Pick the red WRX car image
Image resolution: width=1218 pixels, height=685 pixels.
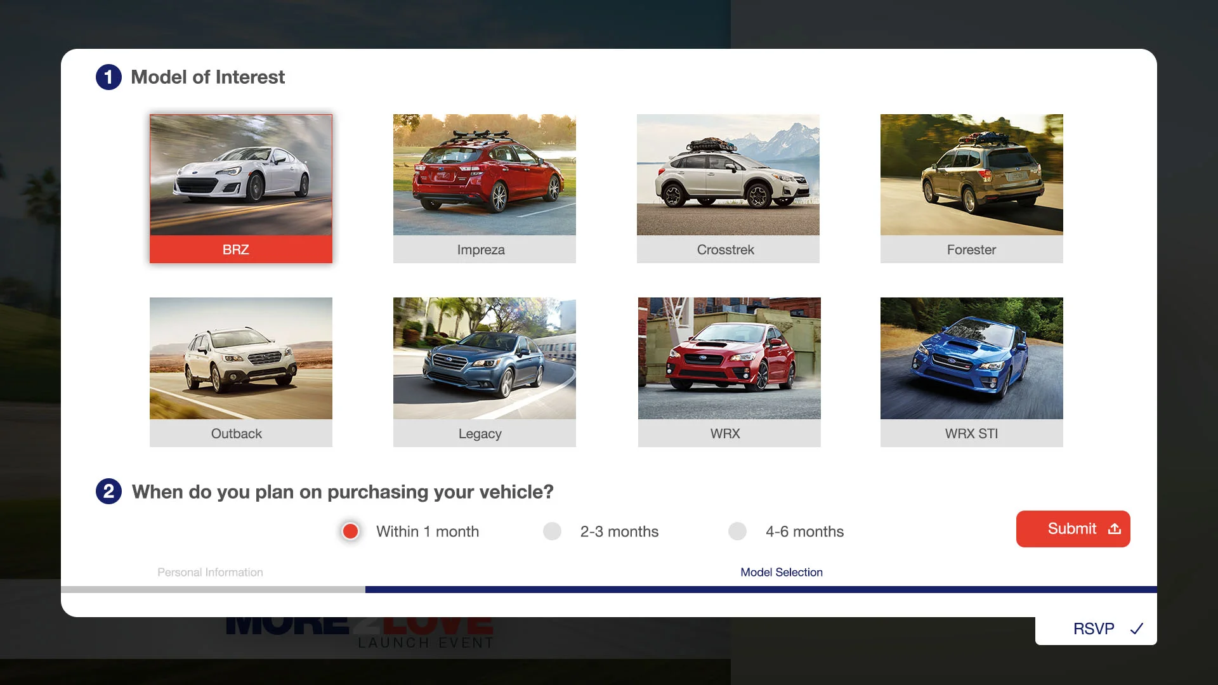point(729,358)
